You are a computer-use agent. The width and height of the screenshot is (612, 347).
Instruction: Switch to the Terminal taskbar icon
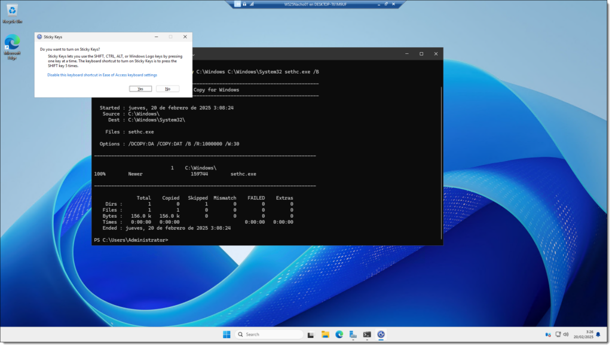point(368,335)
